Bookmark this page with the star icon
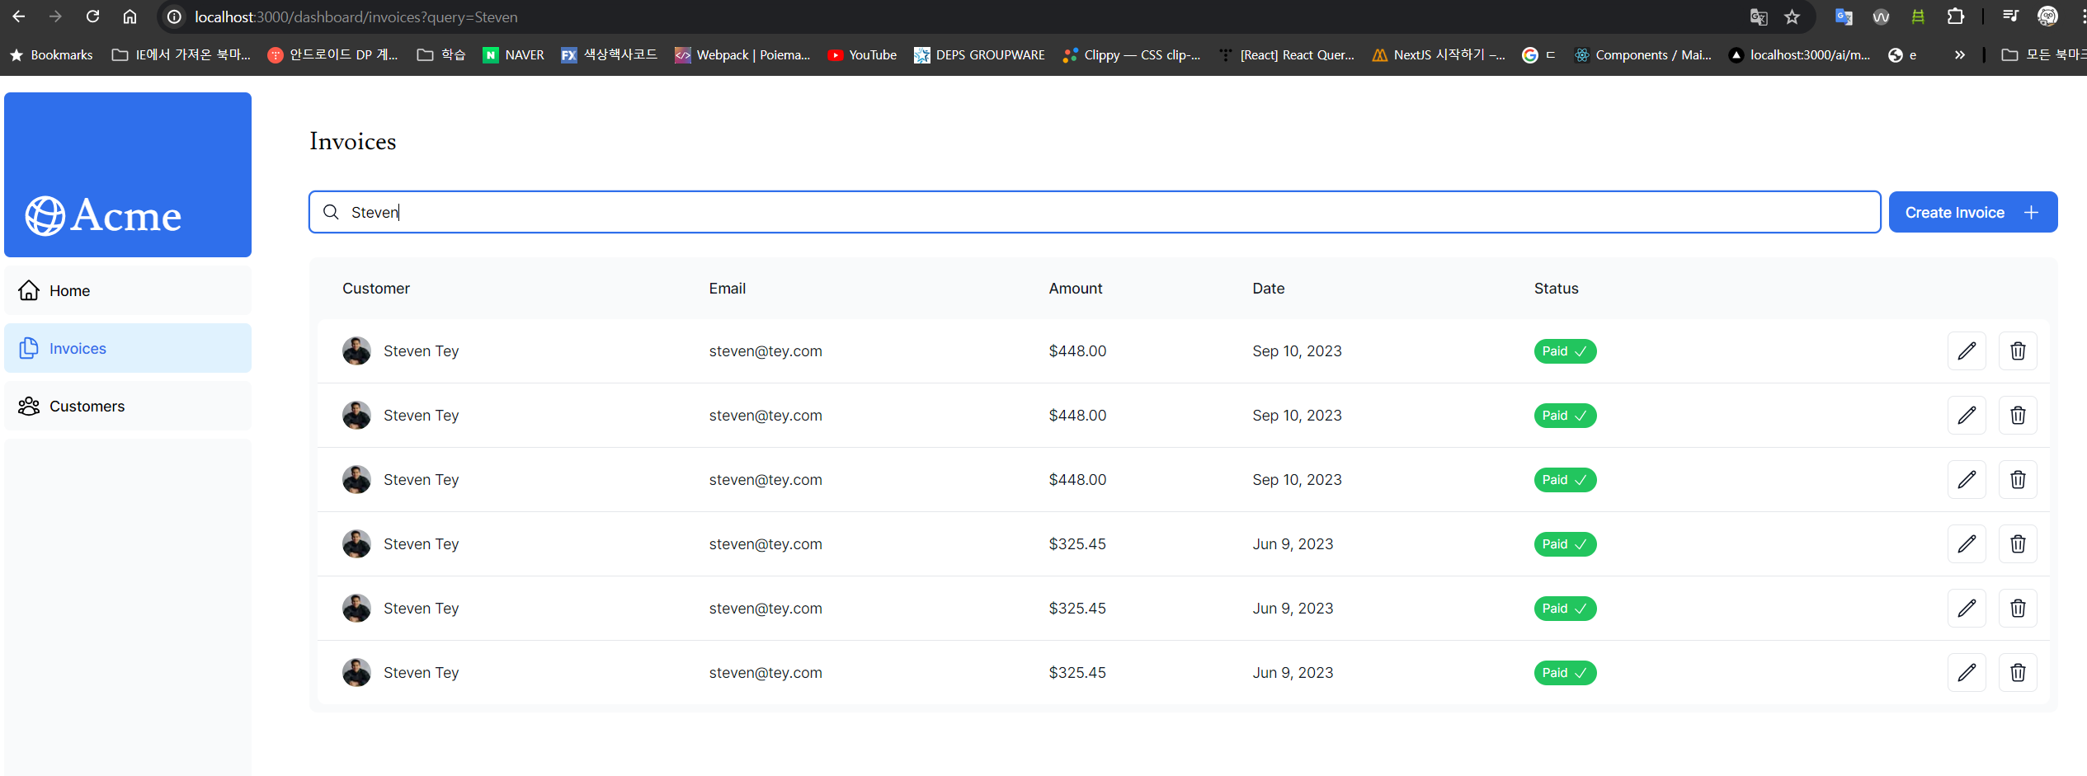 point(1792,16)
